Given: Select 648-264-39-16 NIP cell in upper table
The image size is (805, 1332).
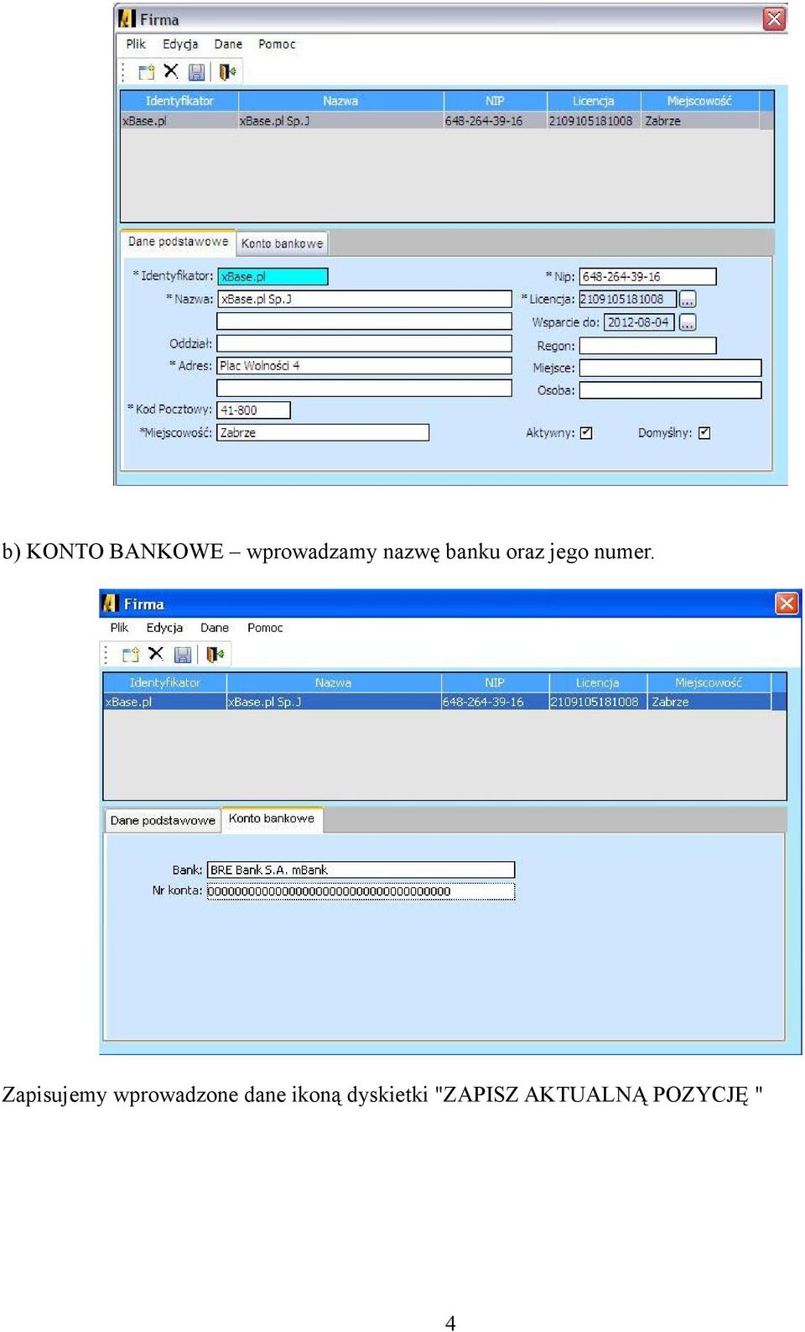Looking at the screenshot, I should (x=495, y=121).
